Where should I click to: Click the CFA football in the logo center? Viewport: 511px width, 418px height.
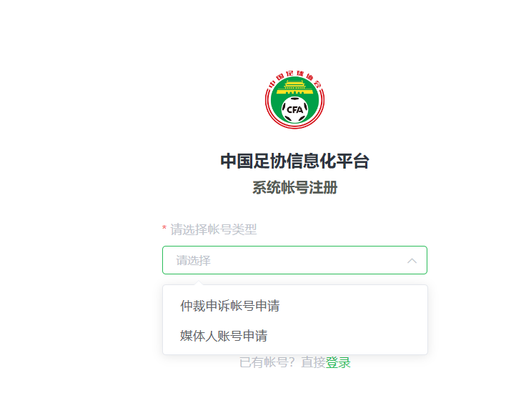[294, 109]
